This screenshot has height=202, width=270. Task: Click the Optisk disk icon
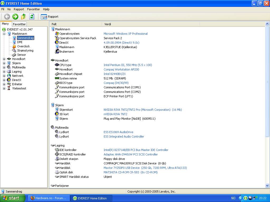pyautogui.click(x=57, y=172)
